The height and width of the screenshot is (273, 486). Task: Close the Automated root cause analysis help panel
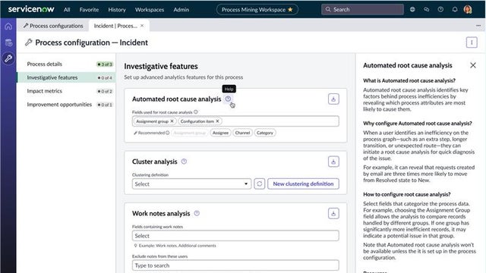[472, 65]
